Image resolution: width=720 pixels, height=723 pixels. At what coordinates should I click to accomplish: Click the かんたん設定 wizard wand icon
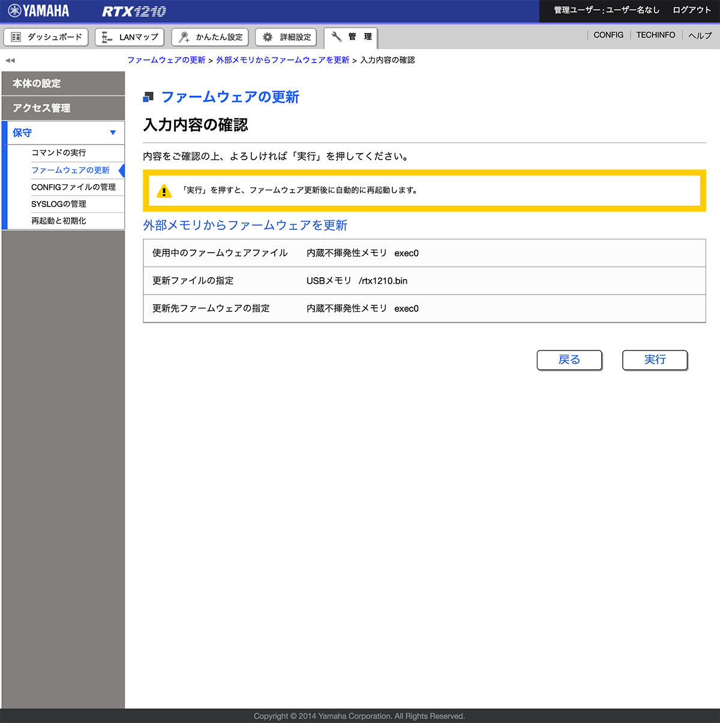[x=184, y=37]
